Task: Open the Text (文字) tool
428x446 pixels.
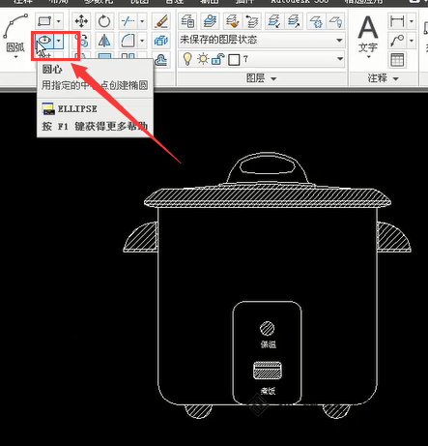Action: [368, 36]
